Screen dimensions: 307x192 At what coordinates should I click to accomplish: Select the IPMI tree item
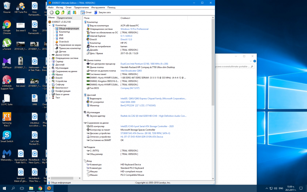pos(61,38)
